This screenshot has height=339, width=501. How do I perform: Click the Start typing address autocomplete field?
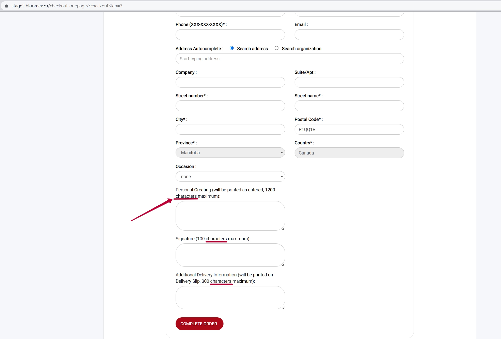tap(290, 59)
